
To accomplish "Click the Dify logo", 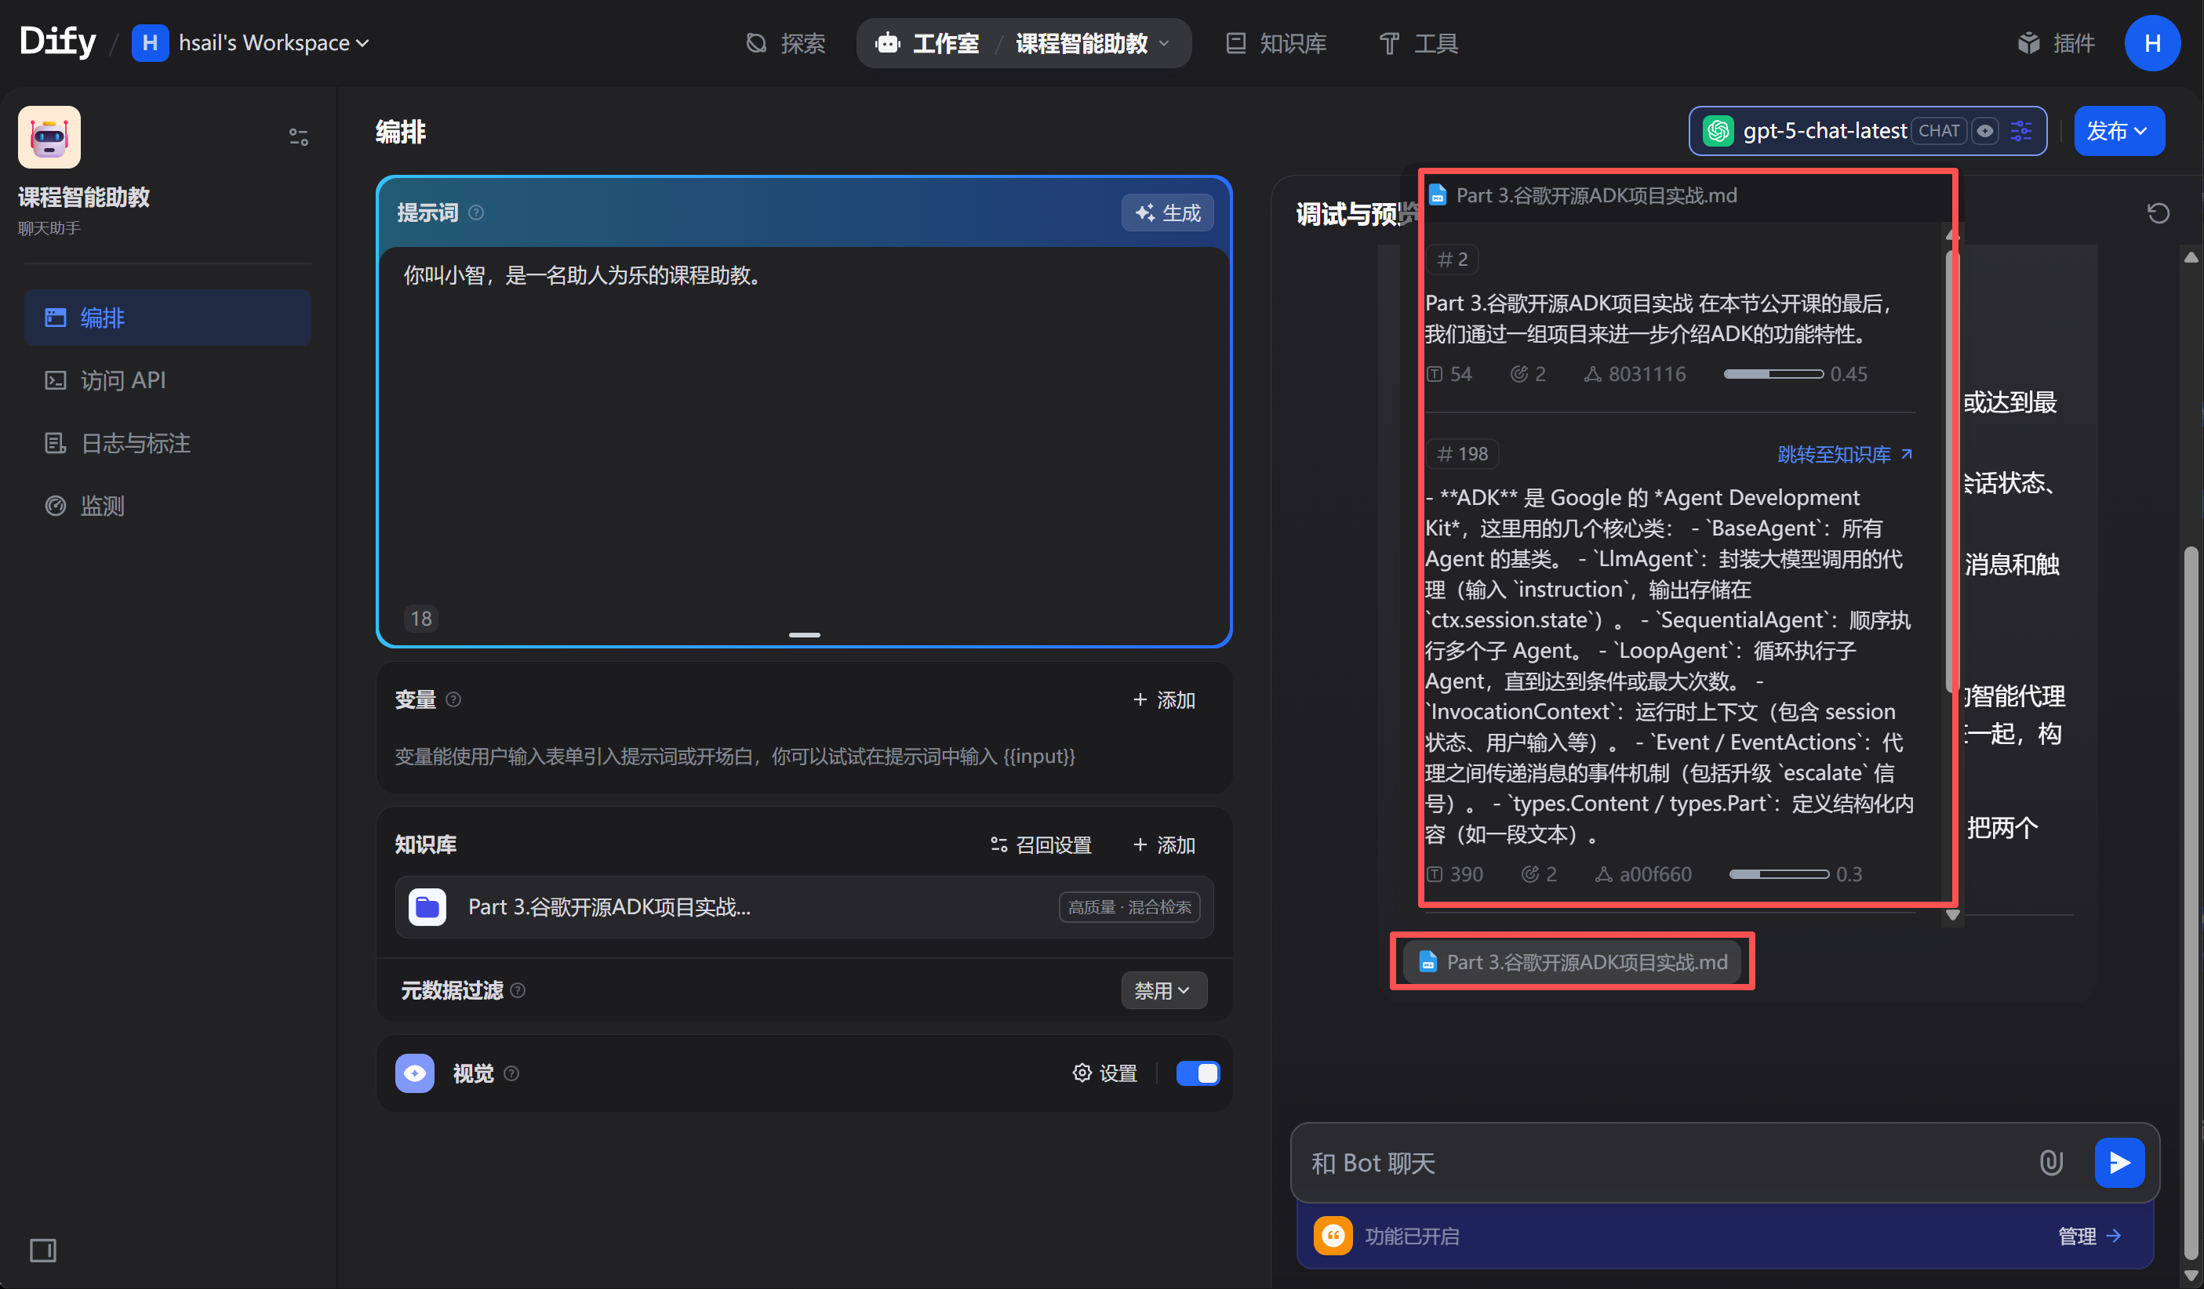I will click(58, 41).
